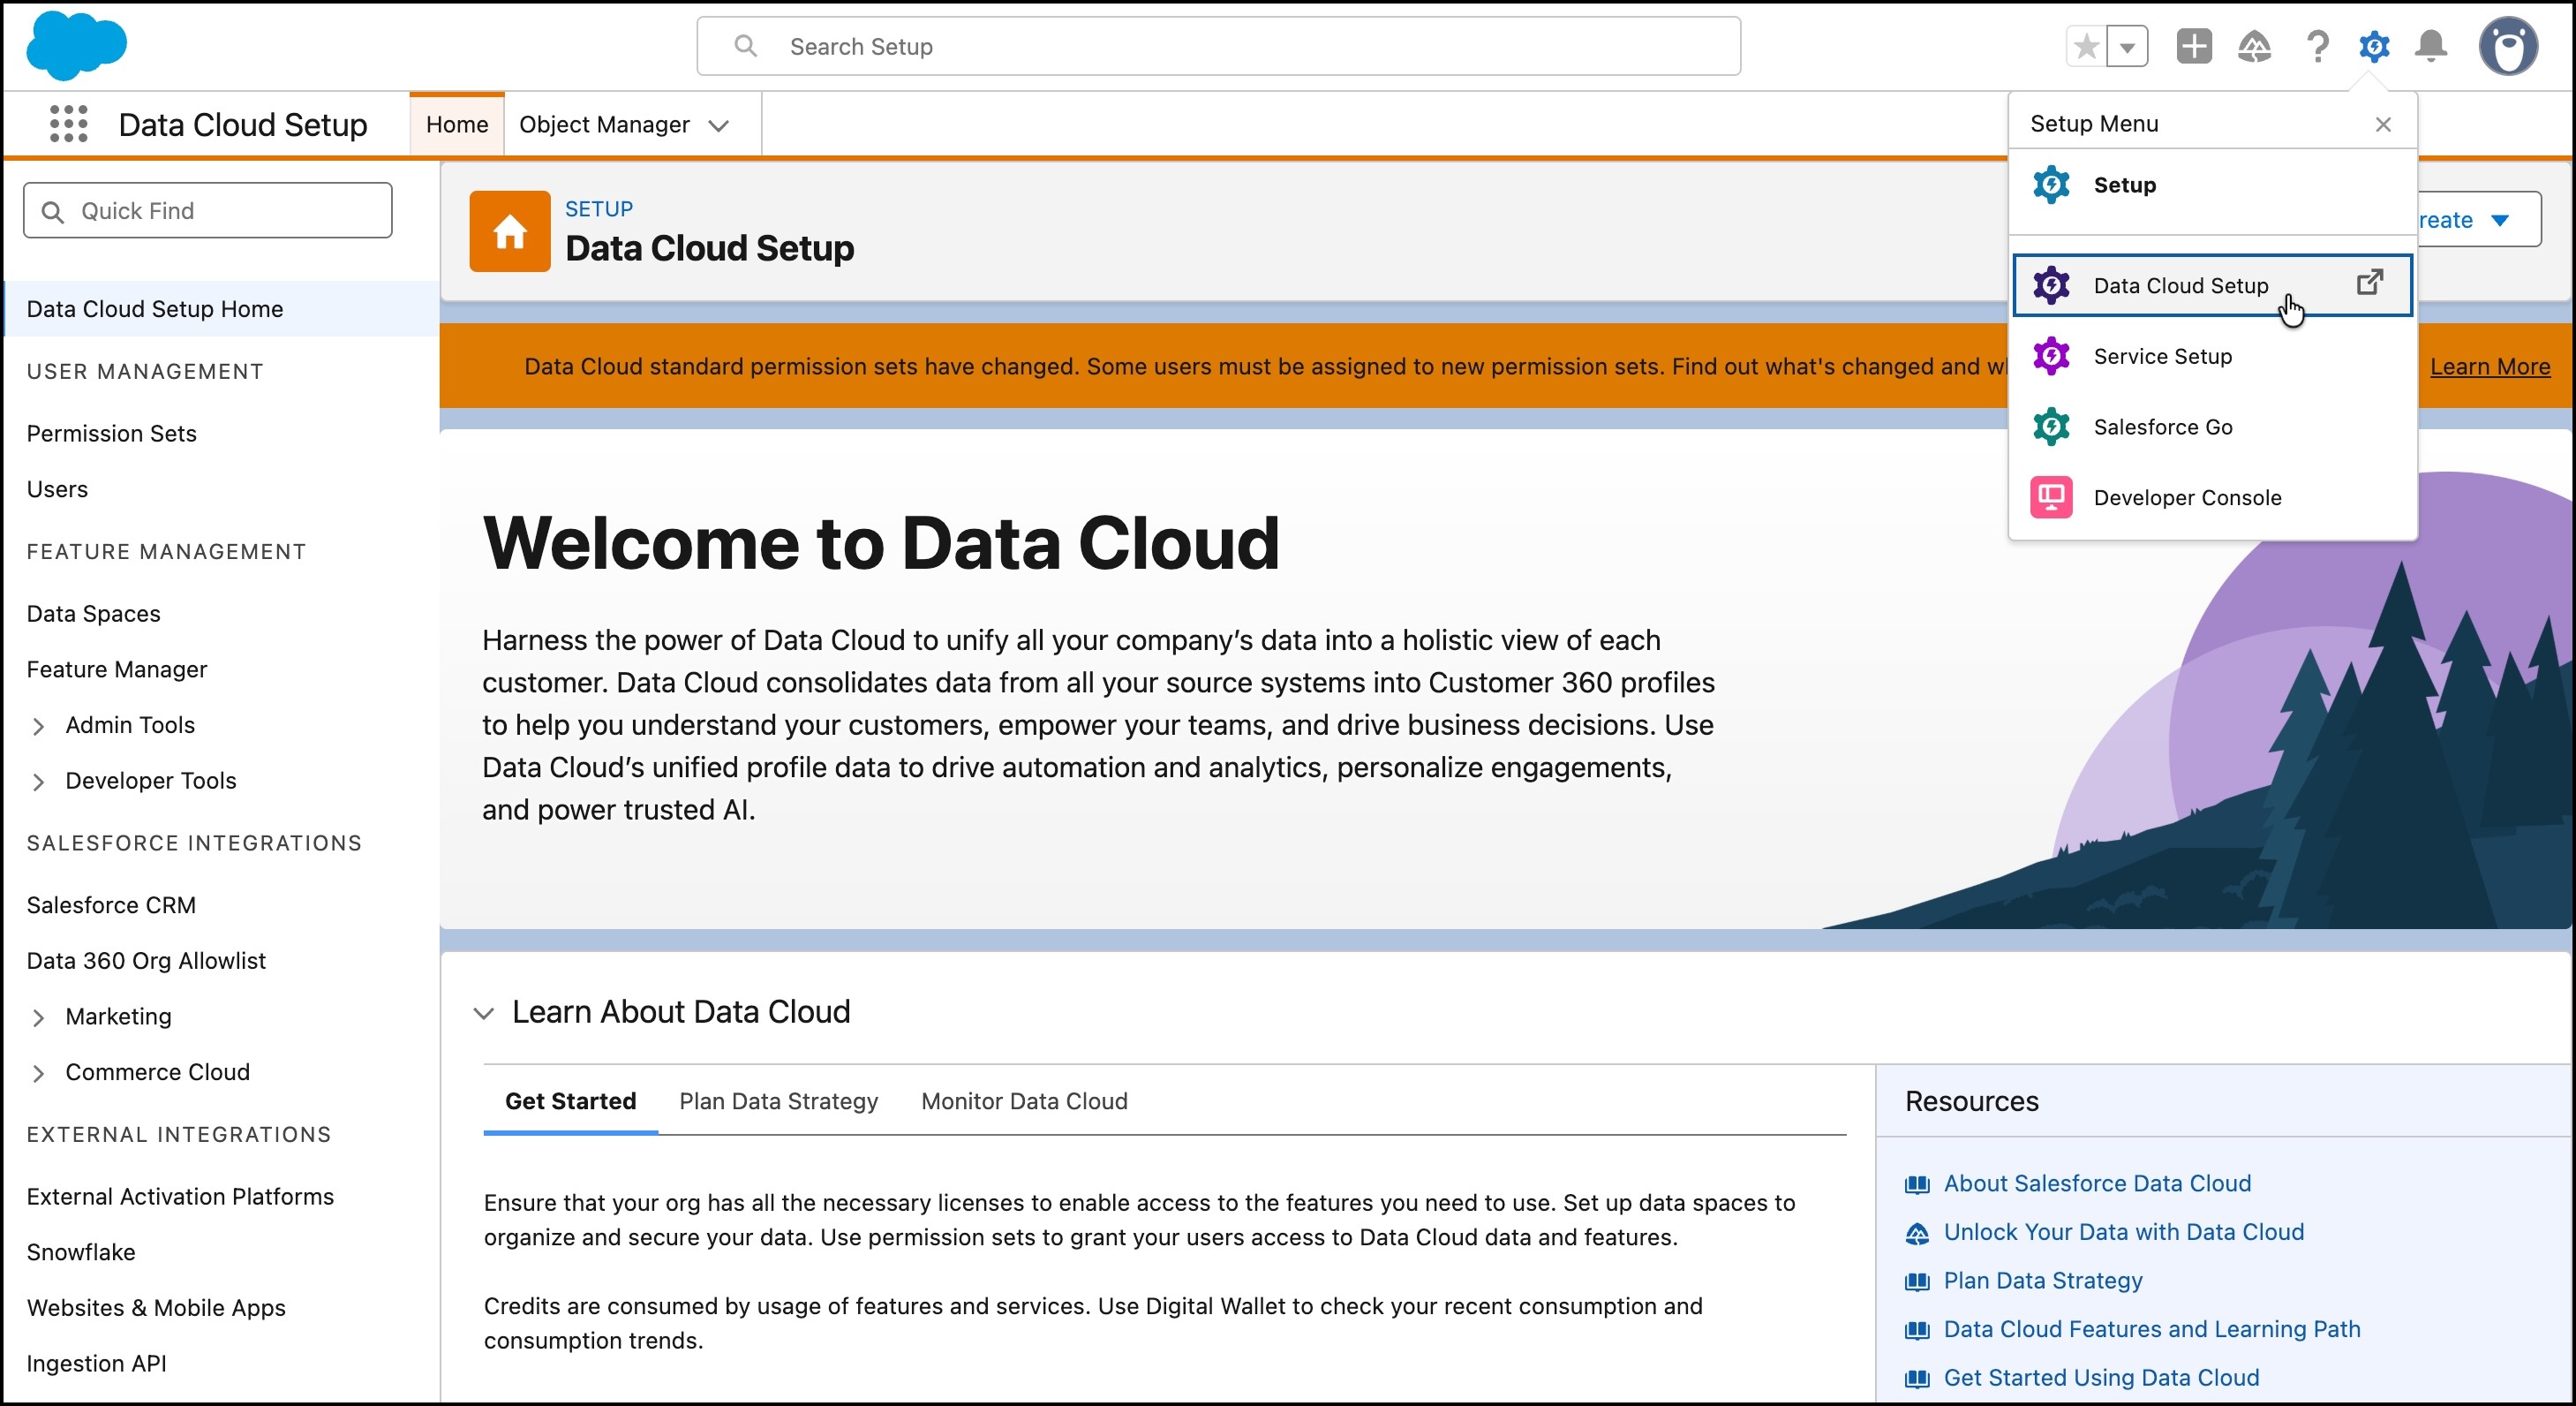The image size is (2576, 1406).
Task: Click the orange home icon in page header
Action: pyautogui.click(x=509, y=231)
